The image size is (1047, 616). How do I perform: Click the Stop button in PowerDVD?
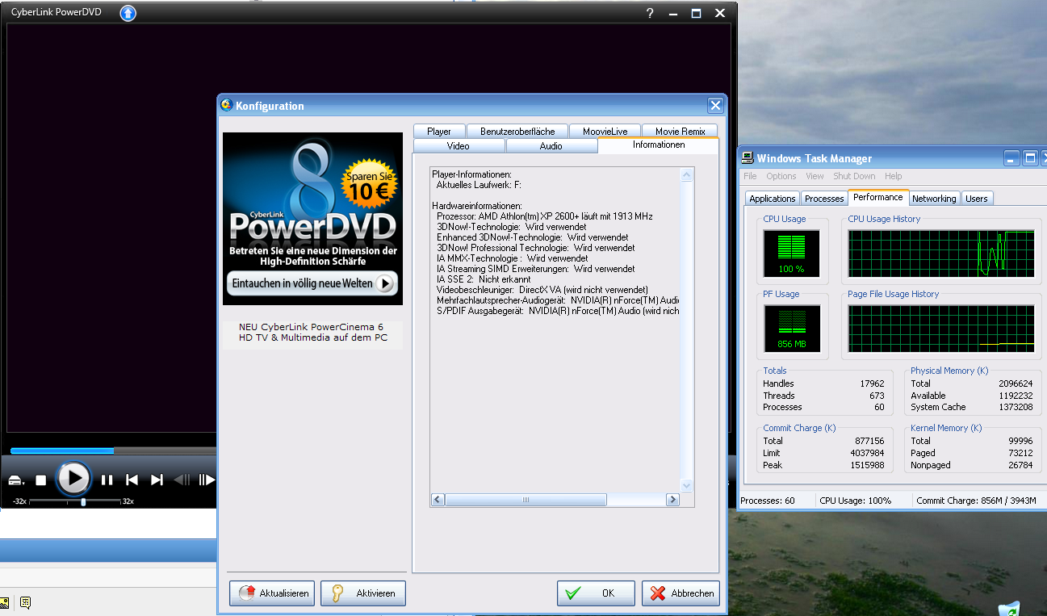tap(41, 480)
